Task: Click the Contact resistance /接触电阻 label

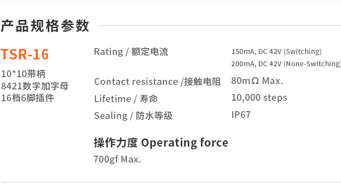Action: 157,82
